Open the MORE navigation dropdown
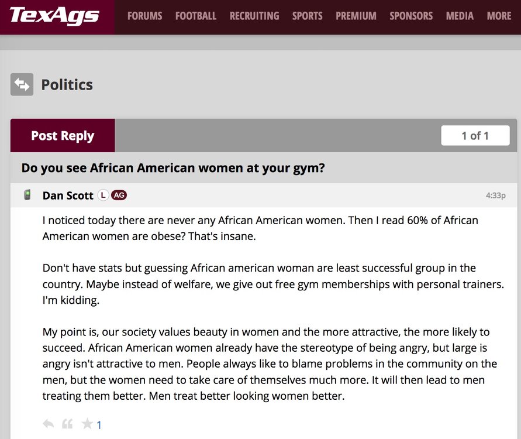Image resolution: width=521 pixels, height=439 pixels. (499, 16)
